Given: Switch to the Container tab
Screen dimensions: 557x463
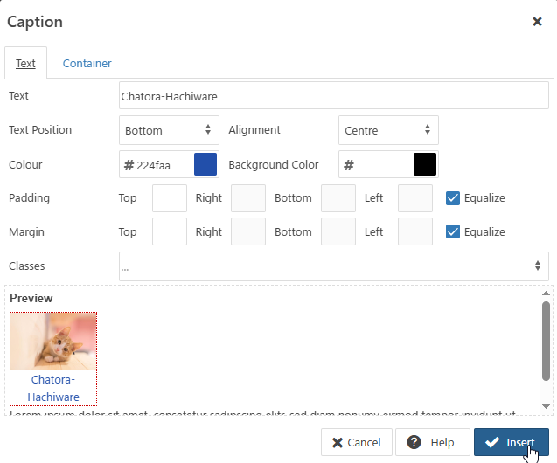Looking at the screenshot, I should point(87,63).
